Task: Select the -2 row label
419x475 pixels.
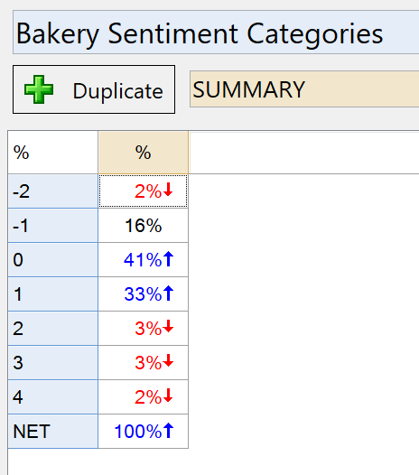Action: 52,191
